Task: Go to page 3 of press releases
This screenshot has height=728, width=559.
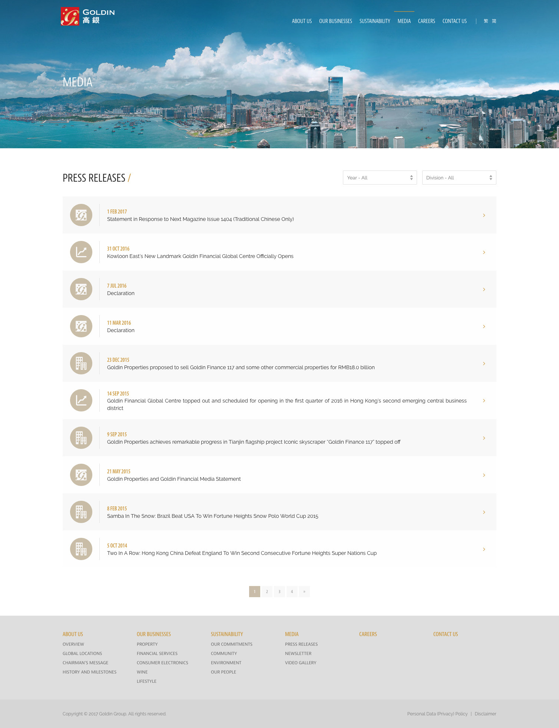Action: click(x=279, y=592)
